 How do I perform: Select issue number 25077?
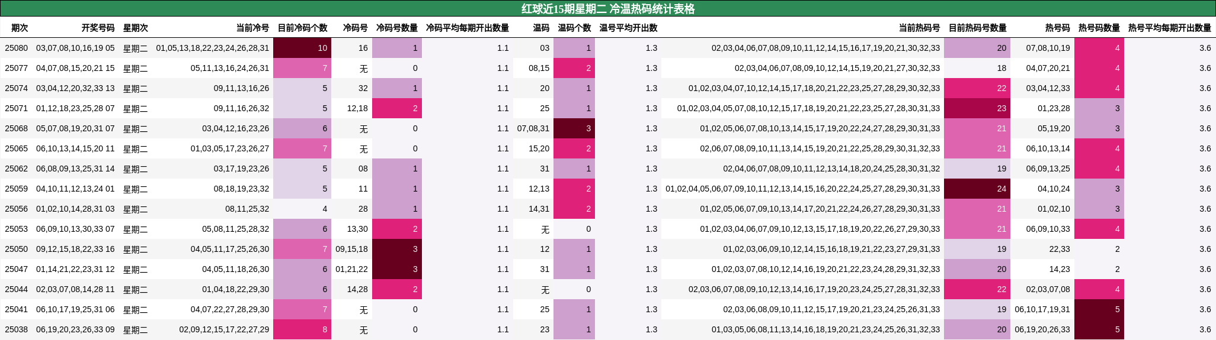click(16, 68)
